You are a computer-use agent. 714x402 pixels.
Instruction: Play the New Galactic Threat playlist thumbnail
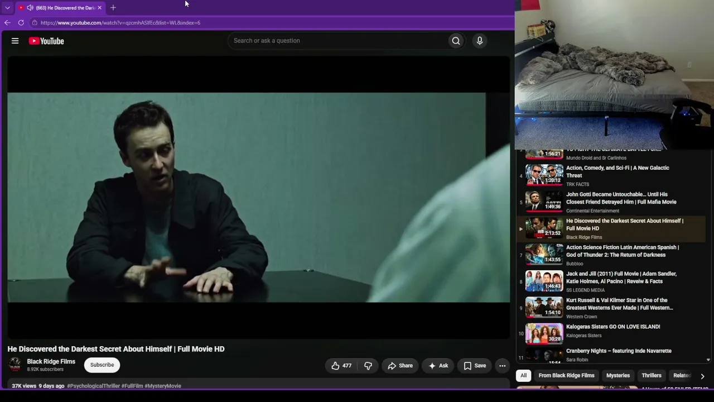544,175
